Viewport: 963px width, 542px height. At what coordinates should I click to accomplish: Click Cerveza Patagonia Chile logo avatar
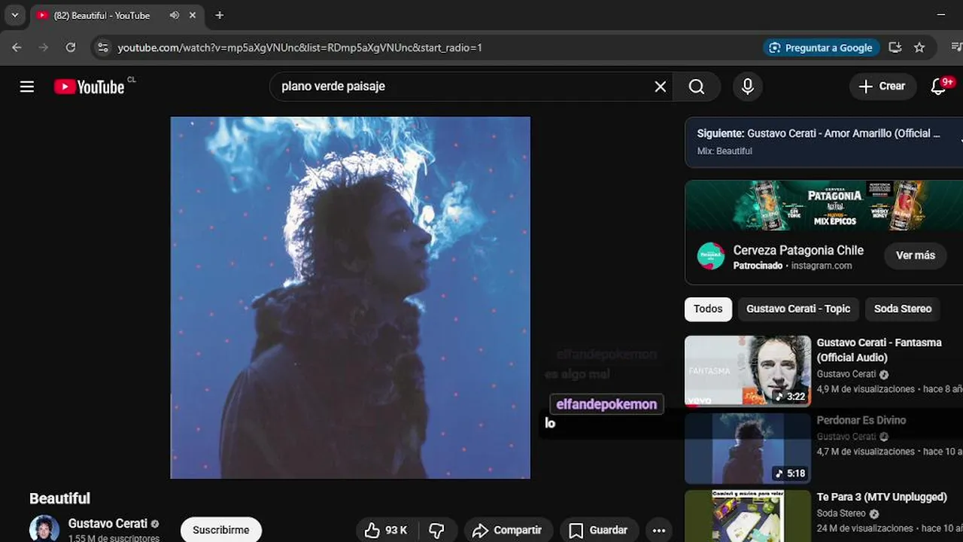(711, 256)
